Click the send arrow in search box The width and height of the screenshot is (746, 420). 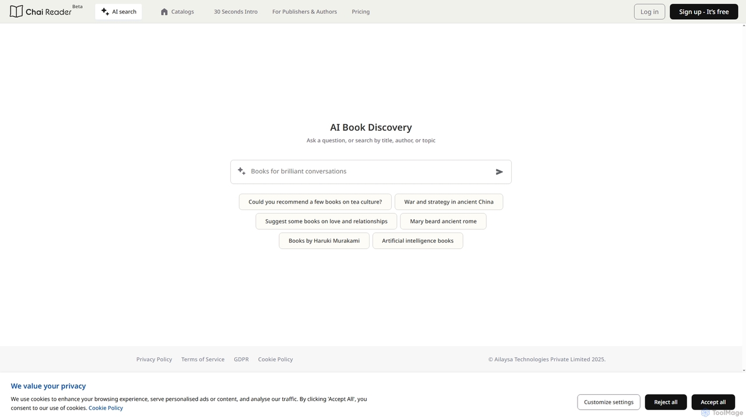point(499,172)
